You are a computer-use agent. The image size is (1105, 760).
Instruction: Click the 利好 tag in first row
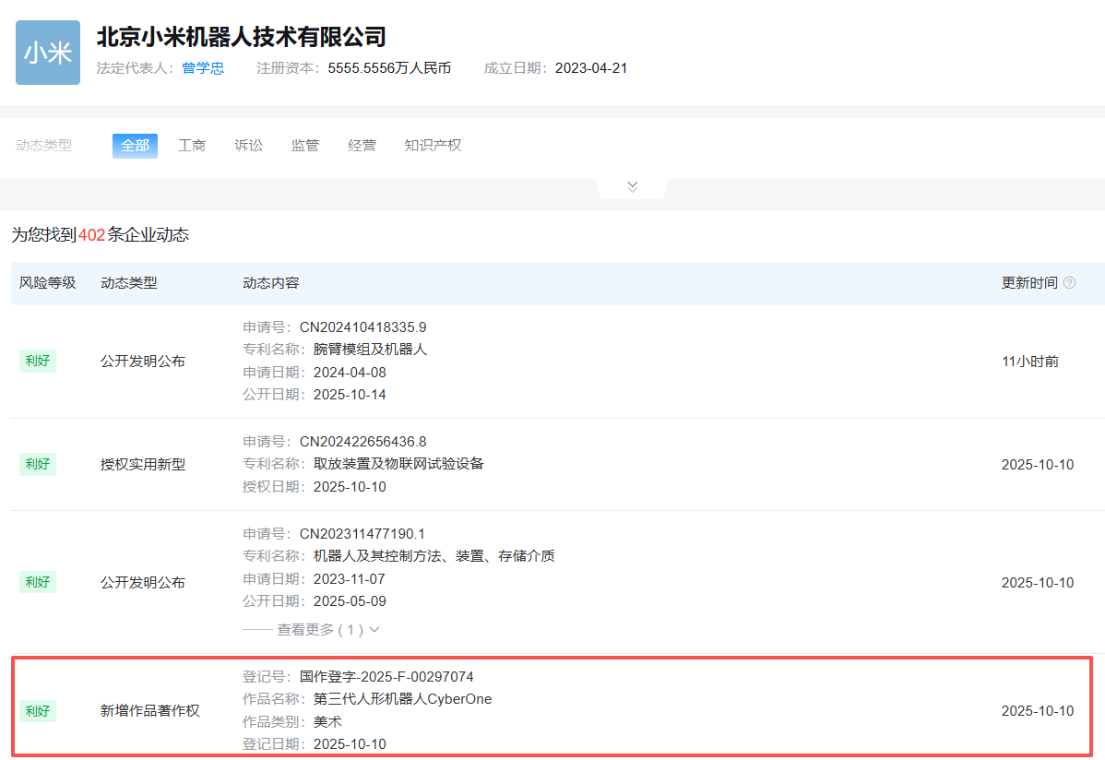(x=38, y=362)
